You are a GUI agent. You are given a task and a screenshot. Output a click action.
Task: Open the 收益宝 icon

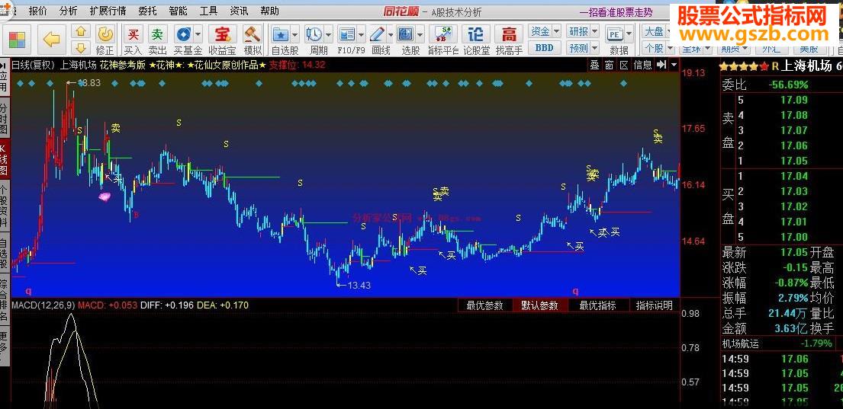pos(222,35)
